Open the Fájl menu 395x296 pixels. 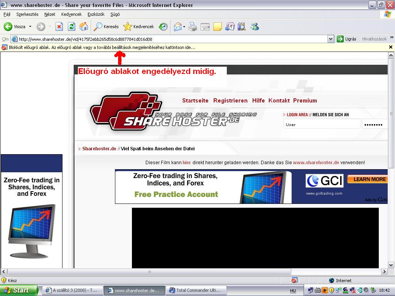pyautogui.click(x=7, y=14)
